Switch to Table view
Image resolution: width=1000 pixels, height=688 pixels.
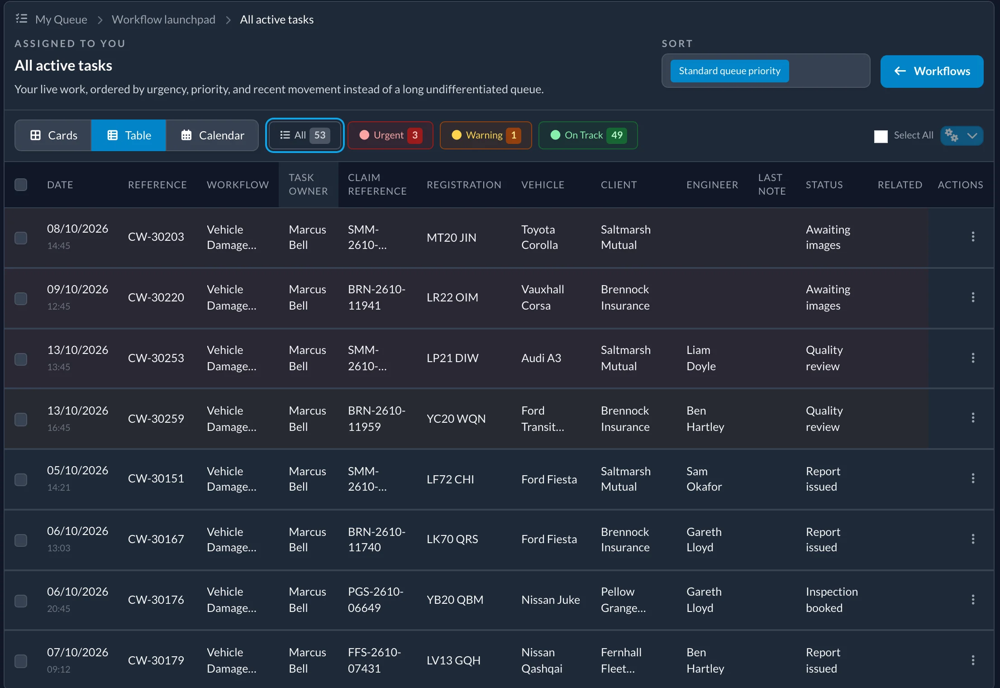point(129,135)
